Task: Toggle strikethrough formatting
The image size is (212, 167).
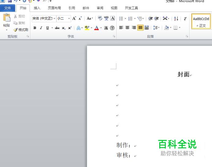Action: click(57, 28)
